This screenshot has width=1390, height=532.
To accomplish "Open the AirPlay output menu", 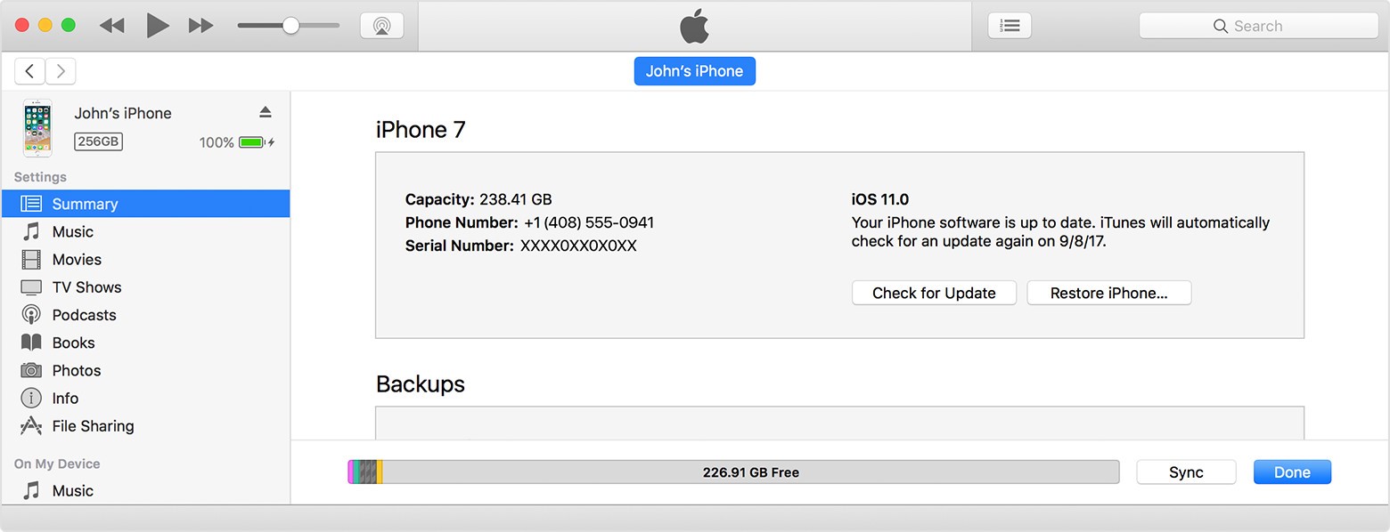I will coord(381,26).
